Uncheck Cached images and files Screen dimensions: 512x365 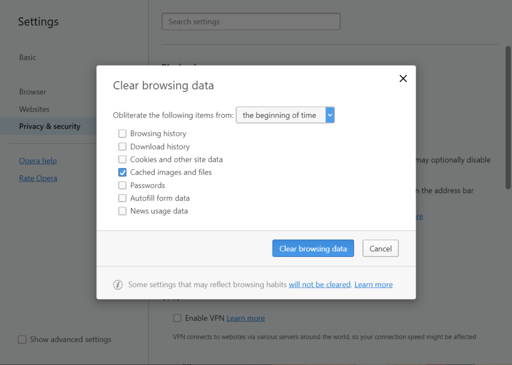[122, 172]
